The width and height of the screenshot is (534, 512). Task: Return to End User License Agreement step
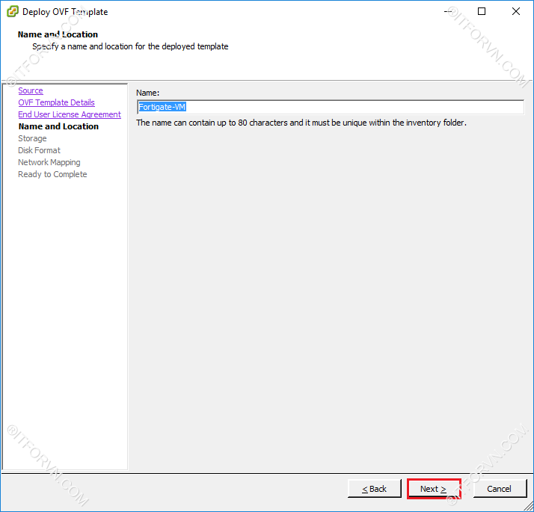coord(70,114)
